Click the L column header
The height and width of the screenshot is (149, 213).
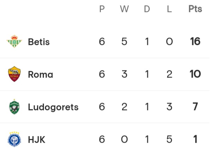(169, 9)
